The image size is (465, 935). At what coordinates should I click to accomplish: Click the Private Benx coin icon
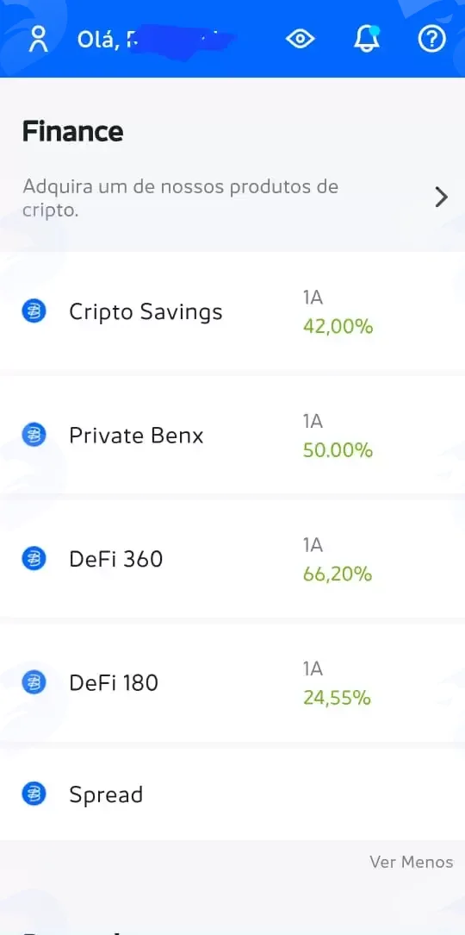coord(34,436)
